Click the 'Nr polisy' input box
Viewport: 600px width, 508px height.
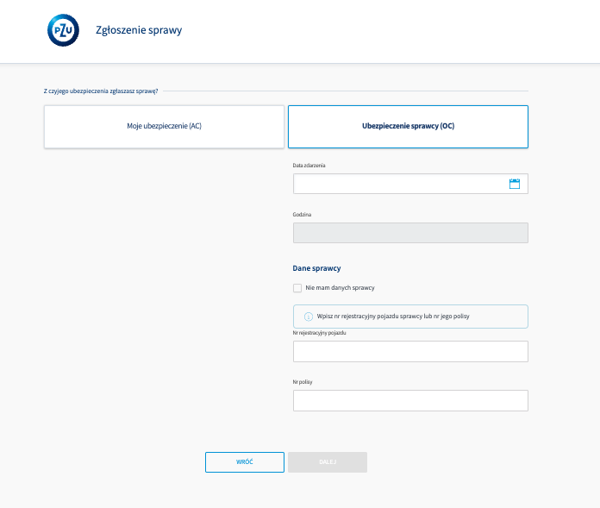pos(410,400)
